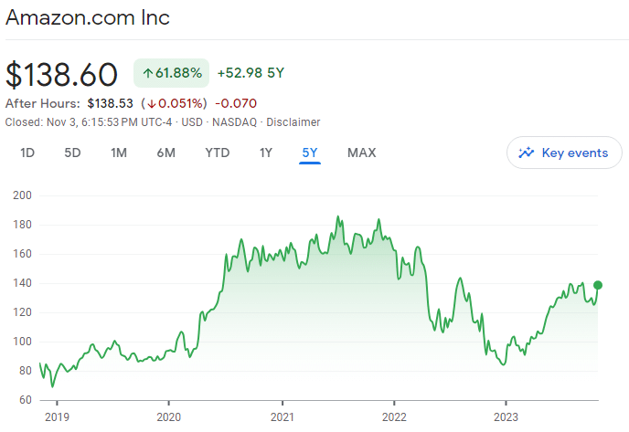The image size is (629, 432).
Task: Select the 1M time range
Action: pos(119,153)
